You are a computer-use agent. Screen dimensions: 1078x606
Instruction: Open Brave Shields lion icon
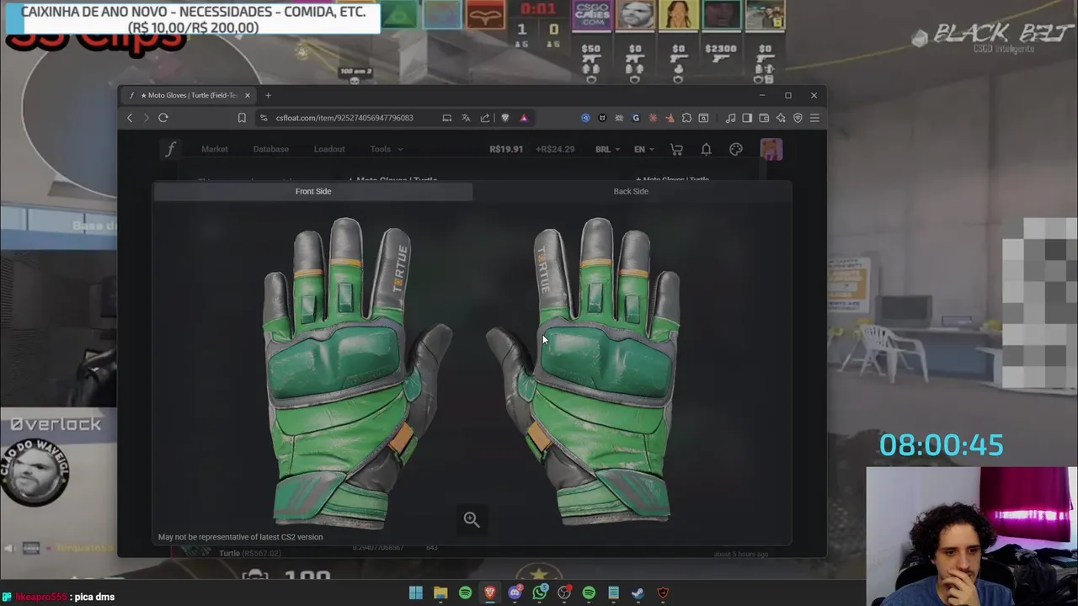[x=504, y=118]
